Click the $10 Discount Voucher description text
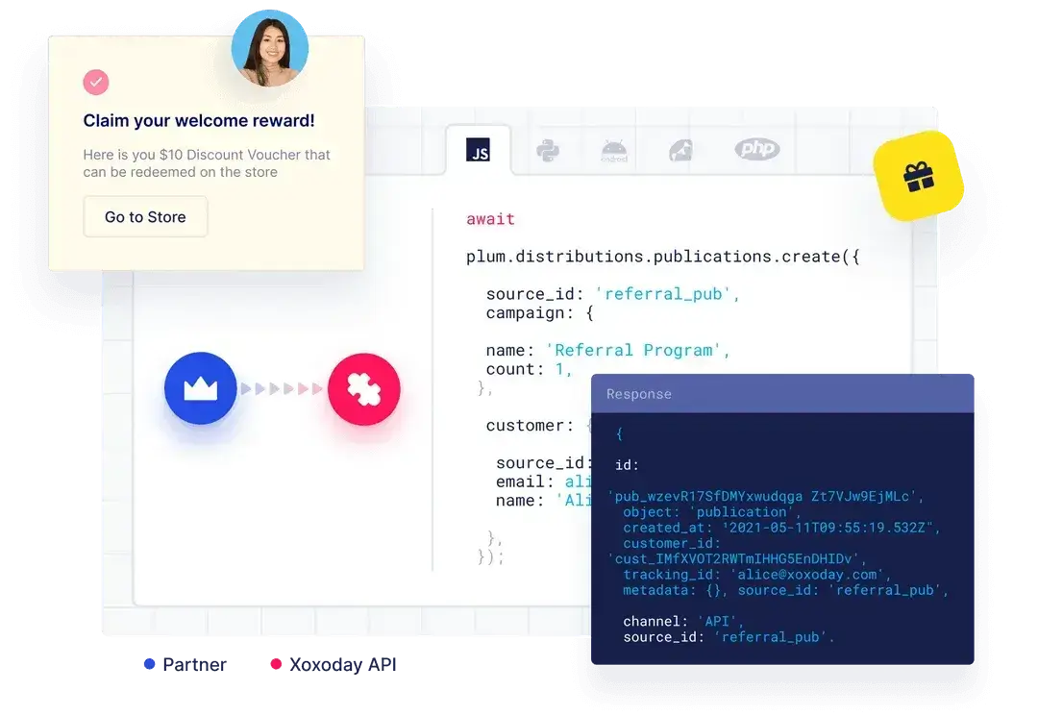 (207, 162)
